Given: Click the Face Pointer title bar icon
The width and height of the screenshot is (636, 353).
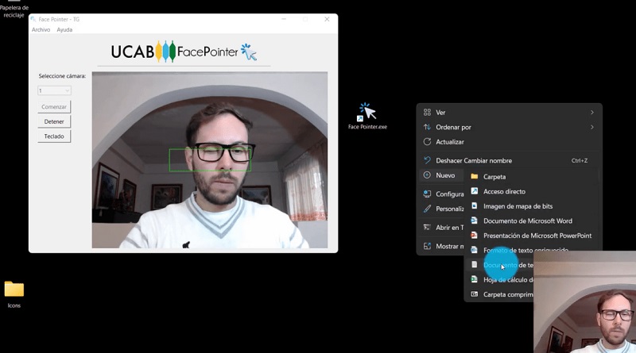Looking at the screenshot, I should [33, 19].
